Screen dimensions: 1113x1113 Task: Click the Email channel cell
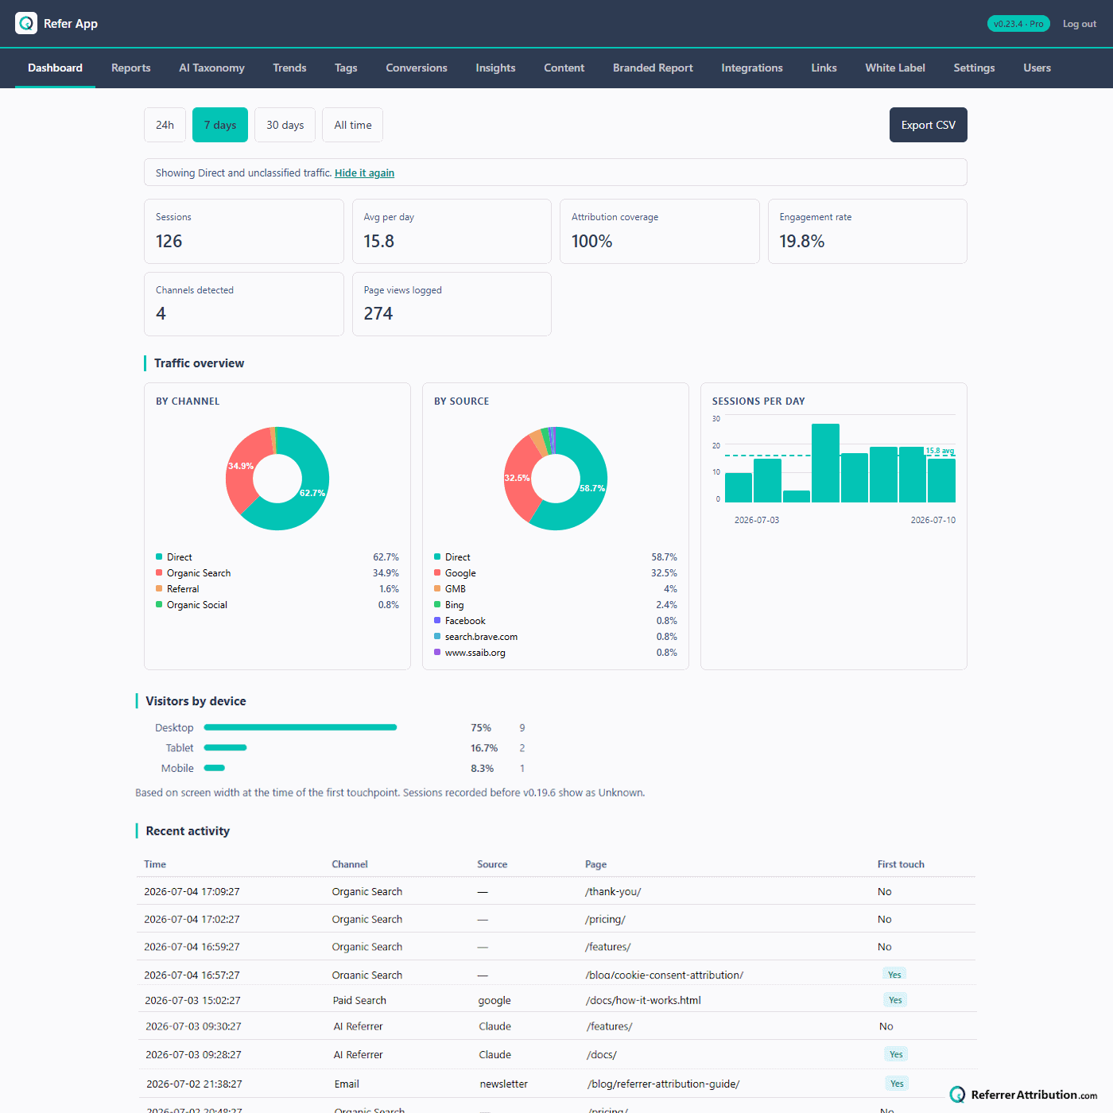coord(347,1084)
